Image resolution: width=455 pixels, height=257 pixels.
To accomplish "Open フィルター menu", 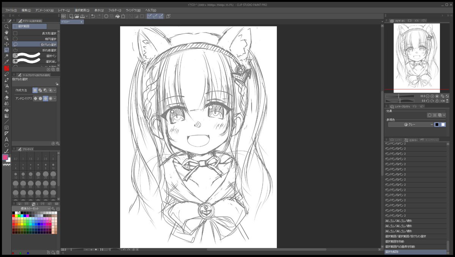I will pyautogui.click(x=115, y=10).
